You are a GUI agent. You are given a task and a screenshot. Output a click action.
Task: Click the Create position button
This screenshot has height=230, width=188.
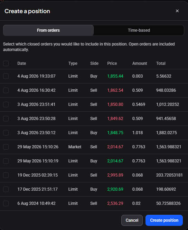(x=164, y=220)
